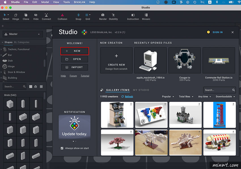Open Cougar.io recent file

[x=185, y=60]
